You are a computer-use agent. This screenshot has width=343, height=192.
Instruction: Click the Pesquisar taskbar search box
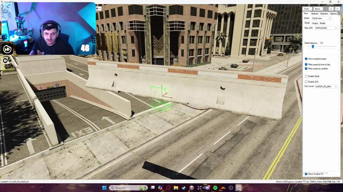[x=128, y=188]
